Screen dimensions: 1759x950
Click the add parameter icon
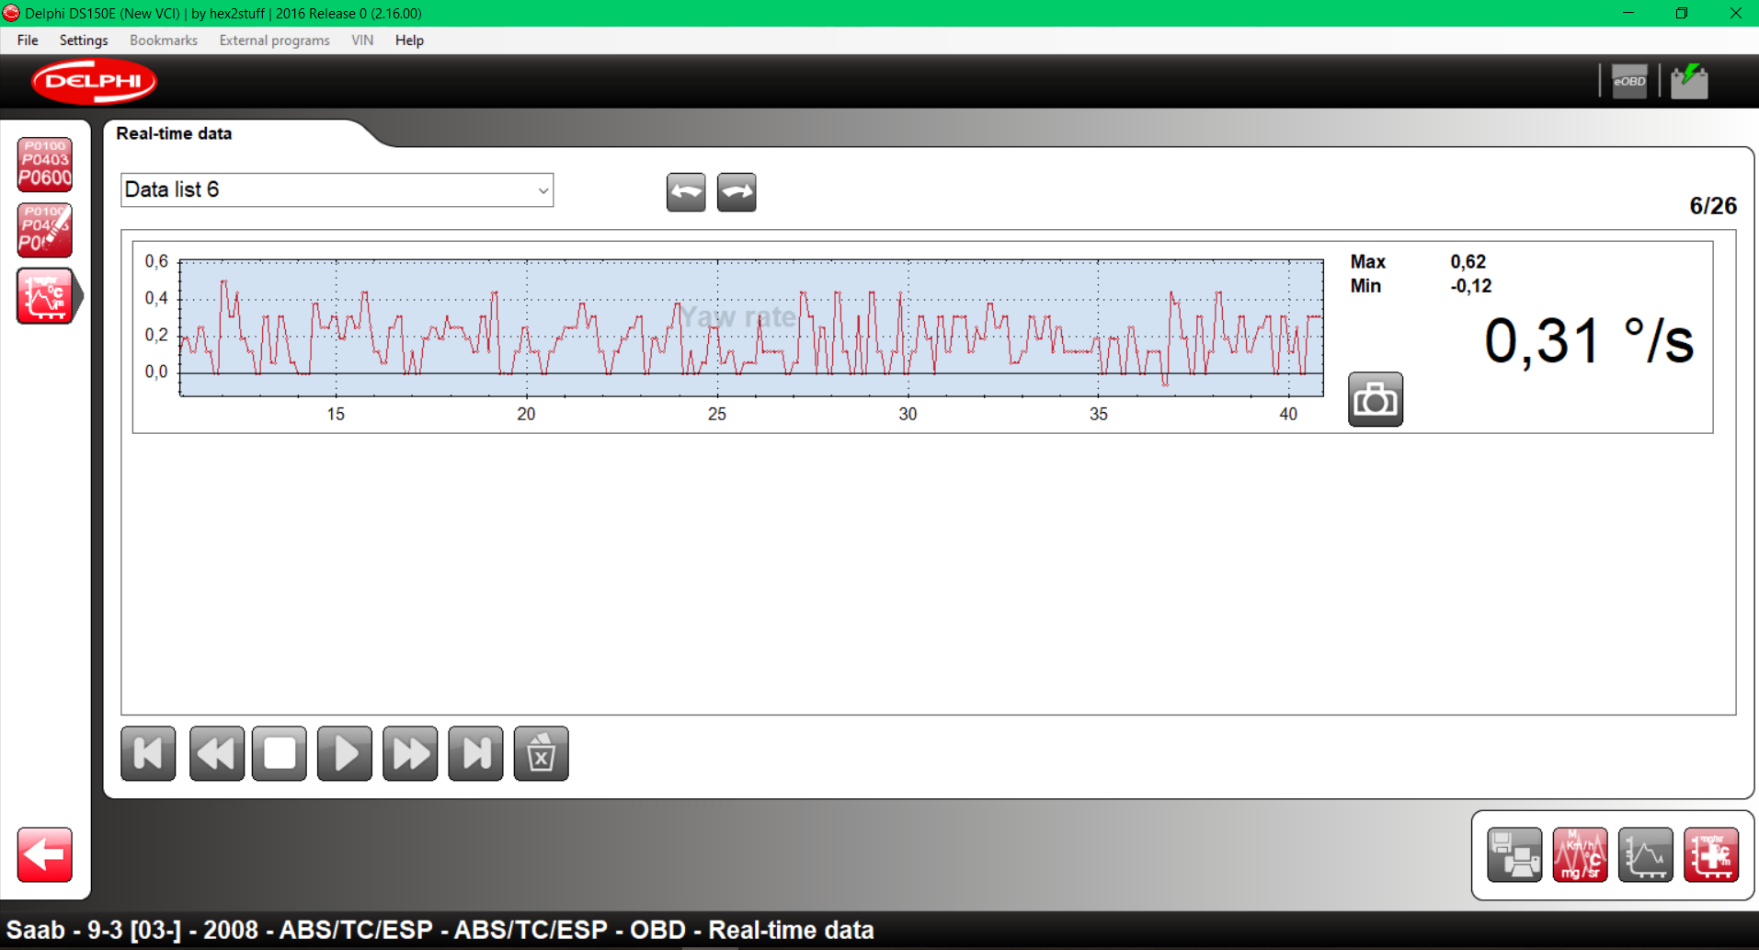point(1710,854)
